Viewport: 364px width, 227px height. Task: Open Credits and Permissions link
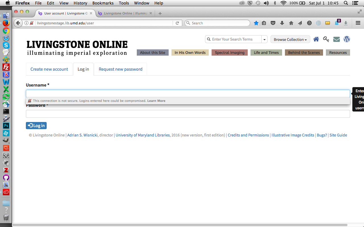(x=248, y=135)
